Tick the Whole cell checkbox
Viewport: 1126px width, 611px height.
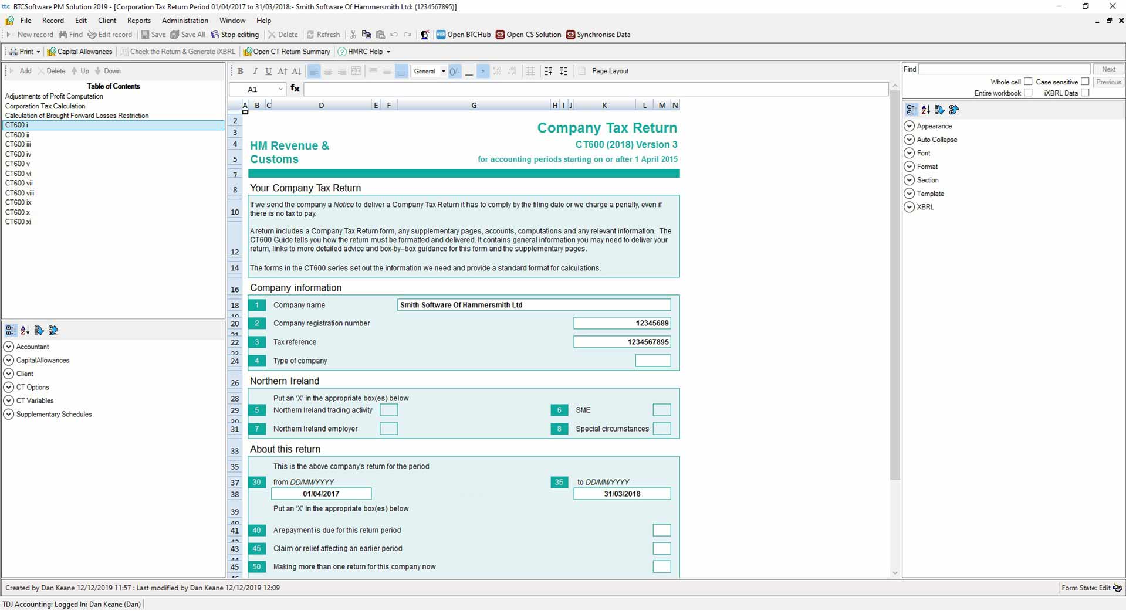coord(1028,82)
